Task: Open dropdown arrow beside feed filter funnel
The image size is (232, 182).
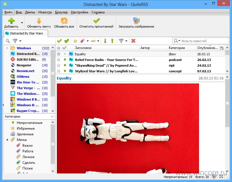Action: pyautogui.click(x=20, y=41)
